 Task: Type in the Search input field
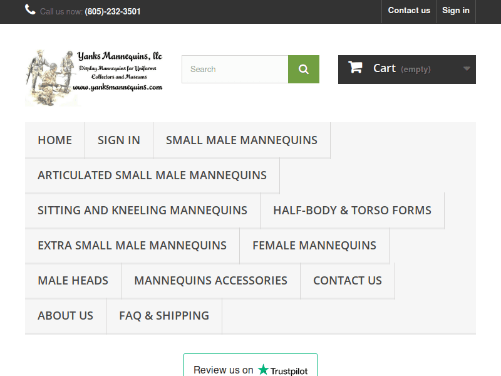pos(235,70)
